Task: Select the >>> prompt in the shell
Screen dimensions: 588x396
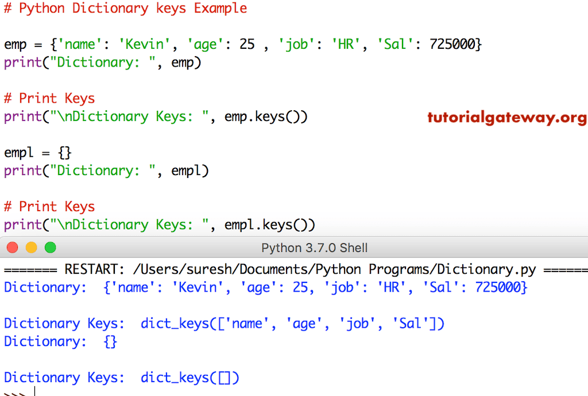Action: click(14, 393)
